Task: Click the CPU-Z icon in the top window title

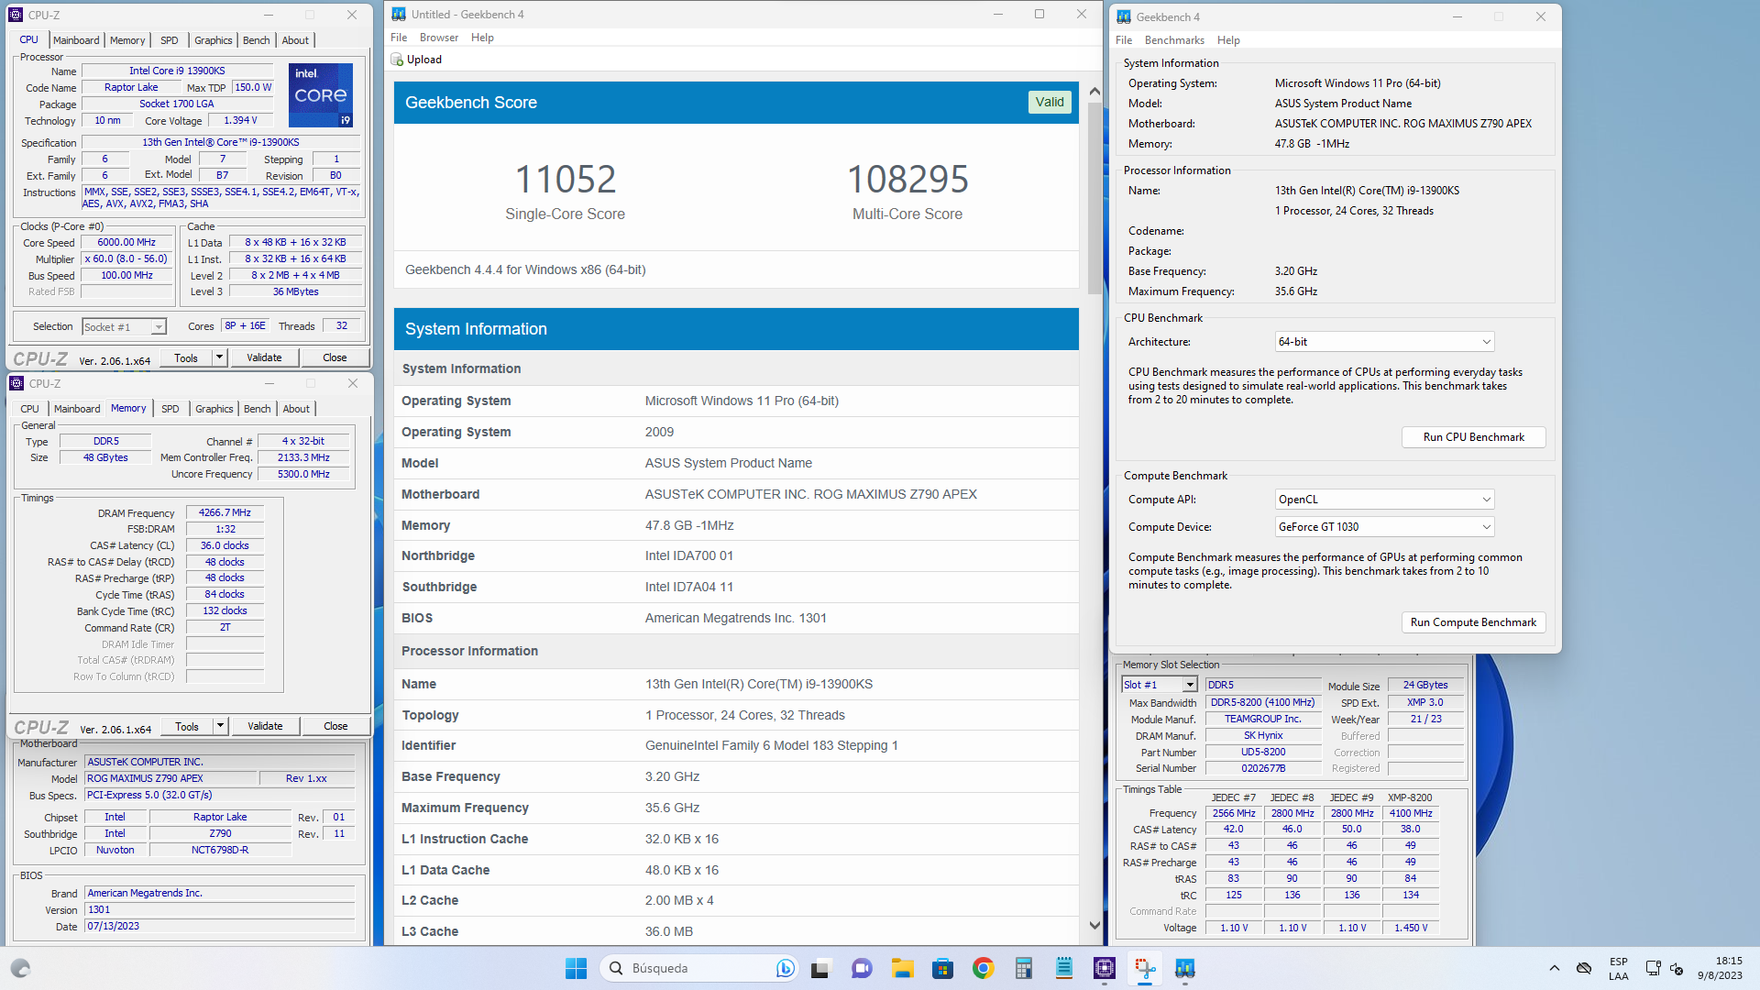Action: pos(16,15)
